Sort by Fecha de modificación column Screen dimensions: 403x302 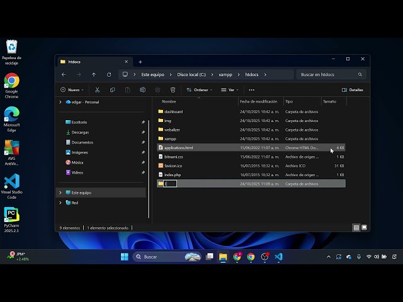click(259, 101)
